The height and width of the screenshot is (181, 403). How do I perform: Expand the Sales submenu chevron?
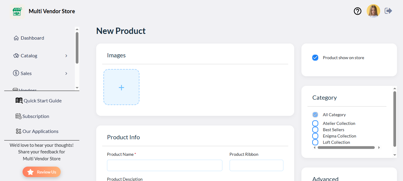pos(66,74)
